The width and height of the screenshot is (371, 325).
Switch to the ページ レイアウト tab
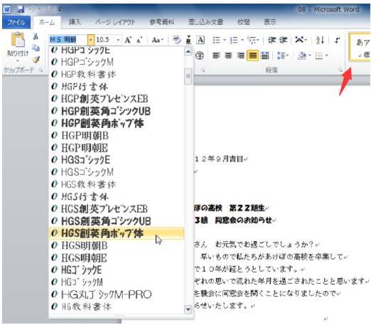(x=115, y=22)
